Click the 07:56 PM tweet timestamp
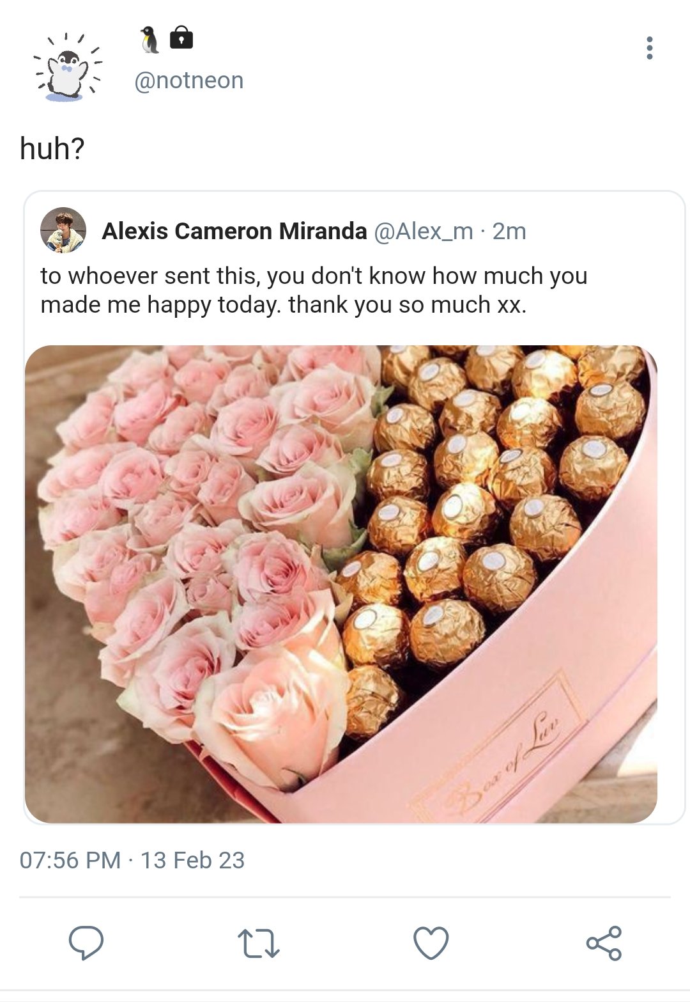 click(70, 860)
